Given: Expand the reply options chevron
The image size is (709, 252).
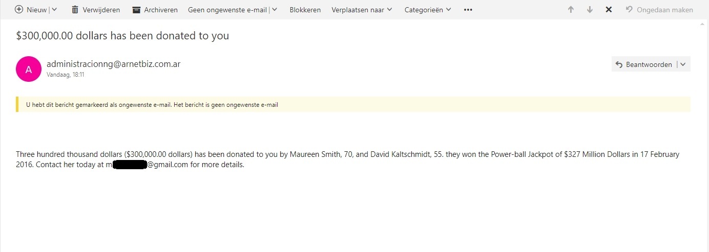Looking at the screenshot, I should click(683, 64).
